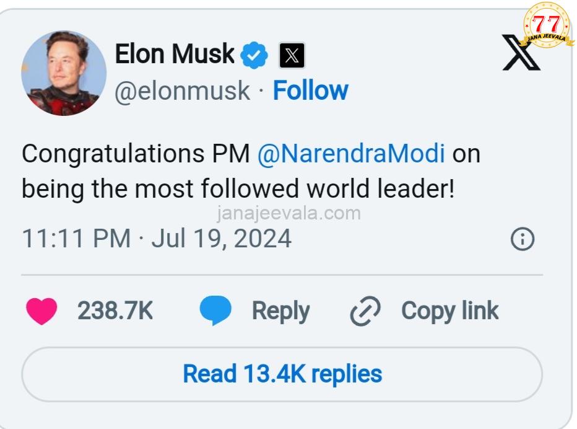Click the large X logo at top right
Viewport: 577px width, 429px height.
click(x=520, y=53)
